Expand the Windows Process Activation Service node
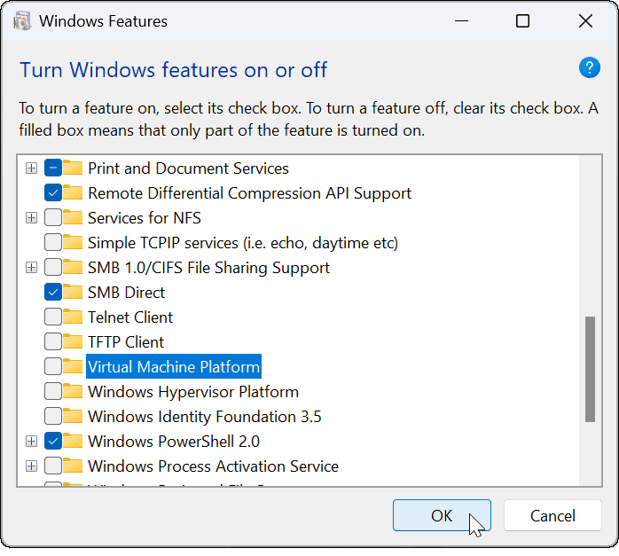Screen dimensions: 619x556 (32, 466)
